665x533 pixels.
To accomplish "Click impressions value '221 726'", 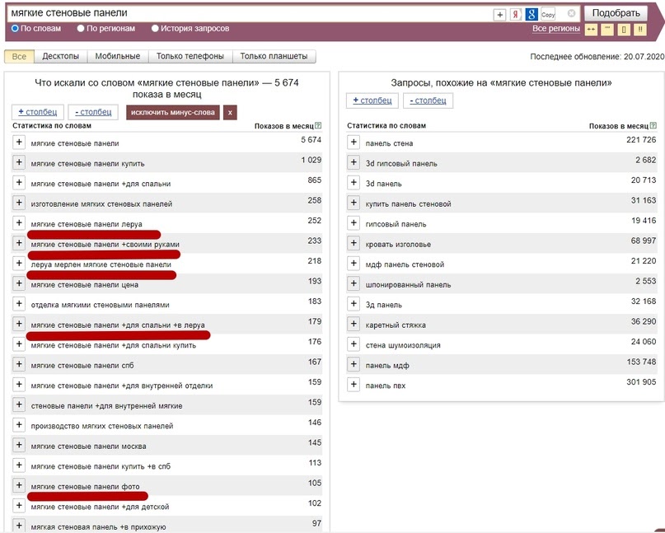I will tap(641, 139).
